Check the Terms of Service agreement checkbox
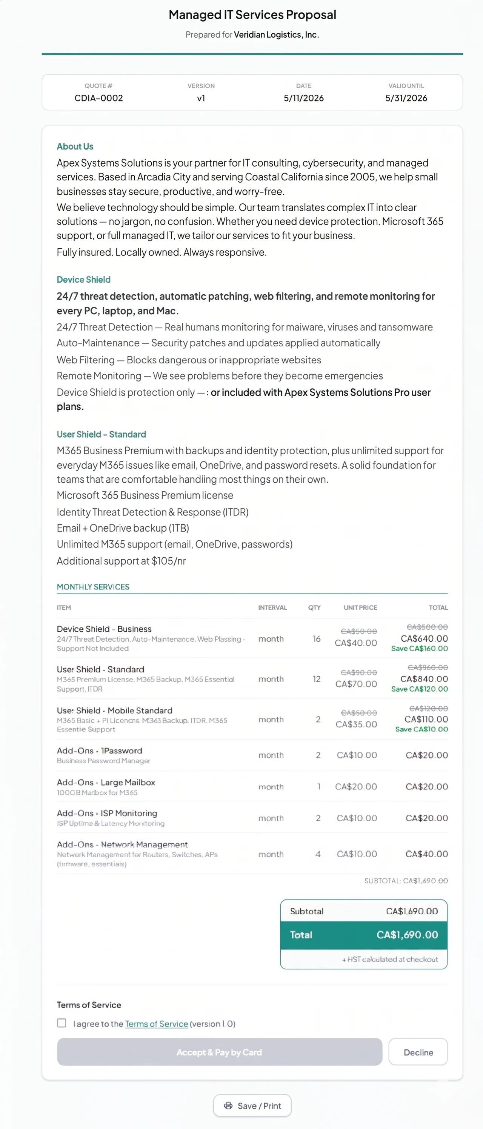The image size is (483, 1129). pyautogui.click(x=62, y=1023)
